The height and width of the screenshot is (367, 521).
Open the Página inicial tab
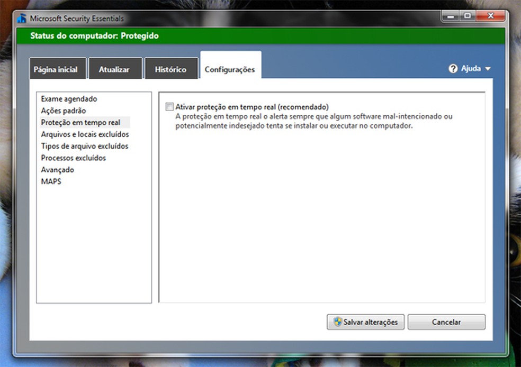pyautogui.click(x=58, y=68)
